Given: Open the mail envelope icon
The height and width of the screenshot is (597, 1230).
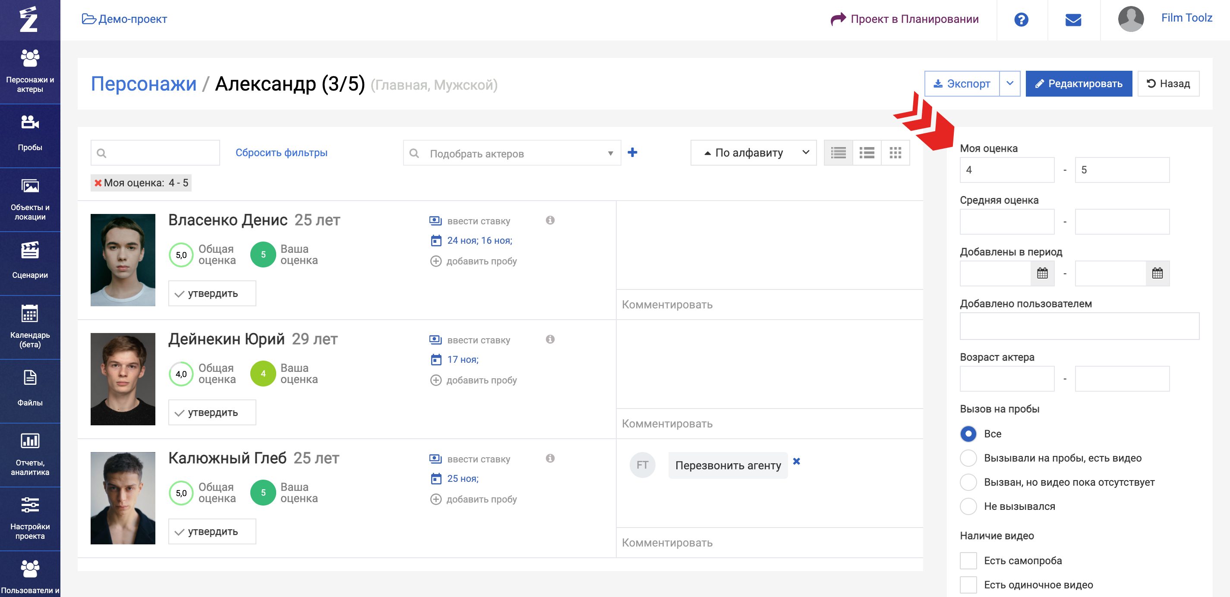Looking at the screenshot, I should pos(1073,19).
